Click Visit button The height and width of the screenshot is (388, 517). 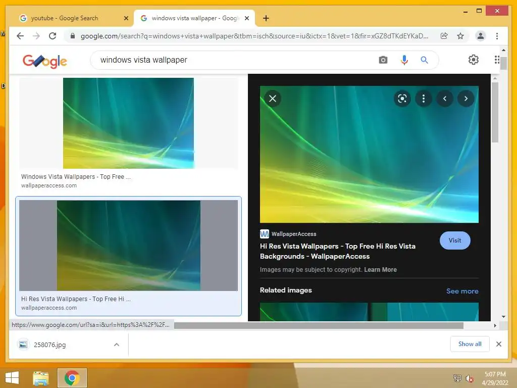(455, 240)
